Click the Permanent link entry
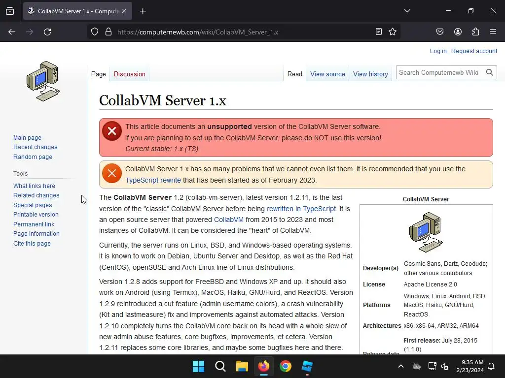This screenshot has width=505, height=378. [34, 224]
